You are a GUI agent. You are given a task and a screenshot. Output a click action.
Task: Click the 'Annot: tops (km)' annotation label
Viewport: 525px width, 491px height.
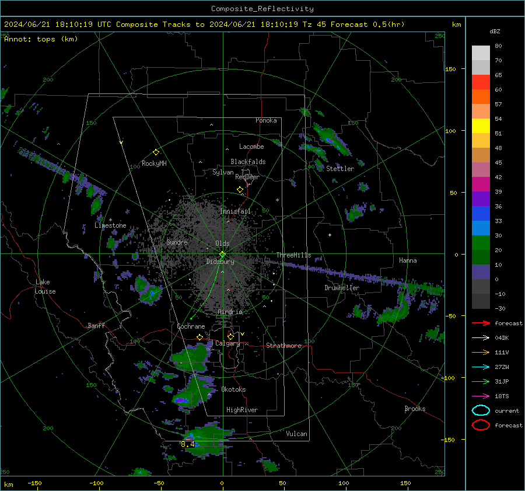(x=41, y=39)
